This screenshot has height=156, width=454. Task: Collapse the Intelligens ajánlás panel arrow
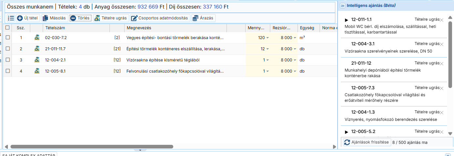pyautogui.click(x=342, y=6)
